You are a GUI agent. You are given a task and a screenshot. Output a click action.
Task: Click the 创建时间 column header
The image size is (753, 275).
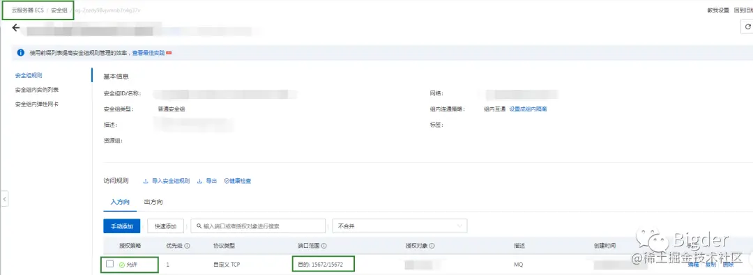[604, 246]
